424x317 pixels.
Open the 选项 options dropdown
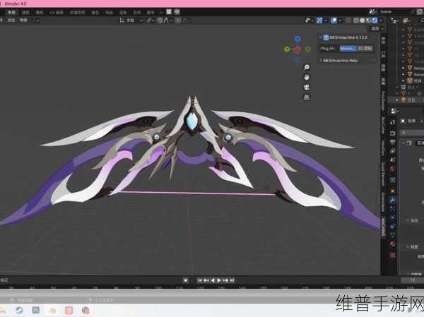click(x=377, y=28)
